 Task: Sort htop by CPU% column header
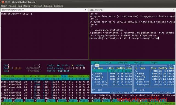coord(64,76)
